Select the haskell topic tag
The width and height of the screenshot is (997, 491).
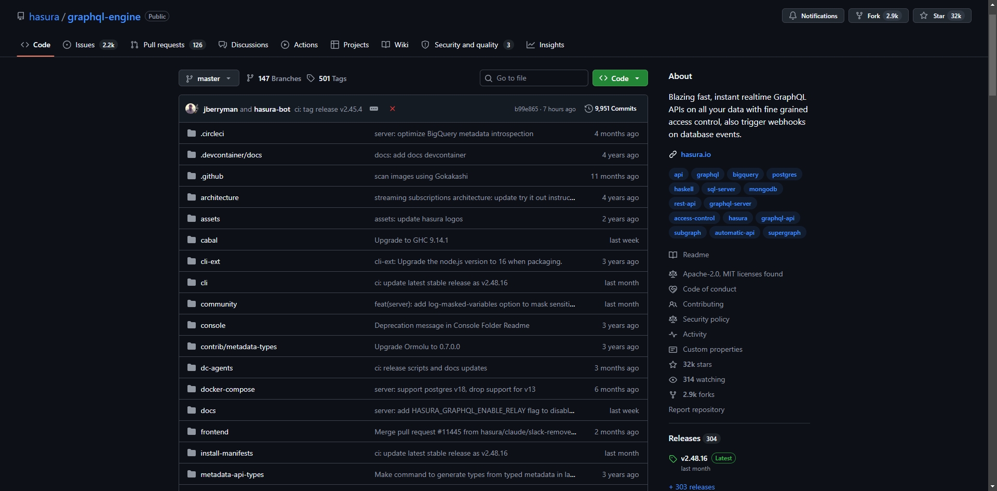[x=684, y=189]
